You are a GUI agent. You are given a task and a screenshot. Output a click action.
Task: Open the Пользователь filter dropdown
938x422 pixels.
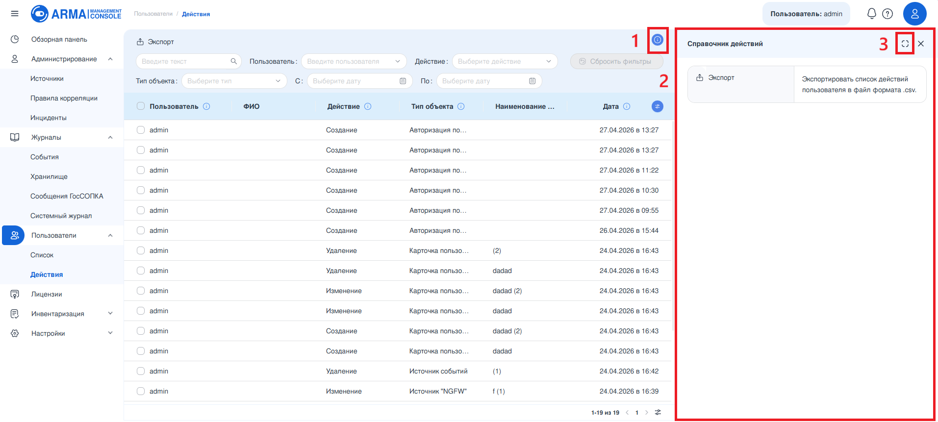pos(354,61)
